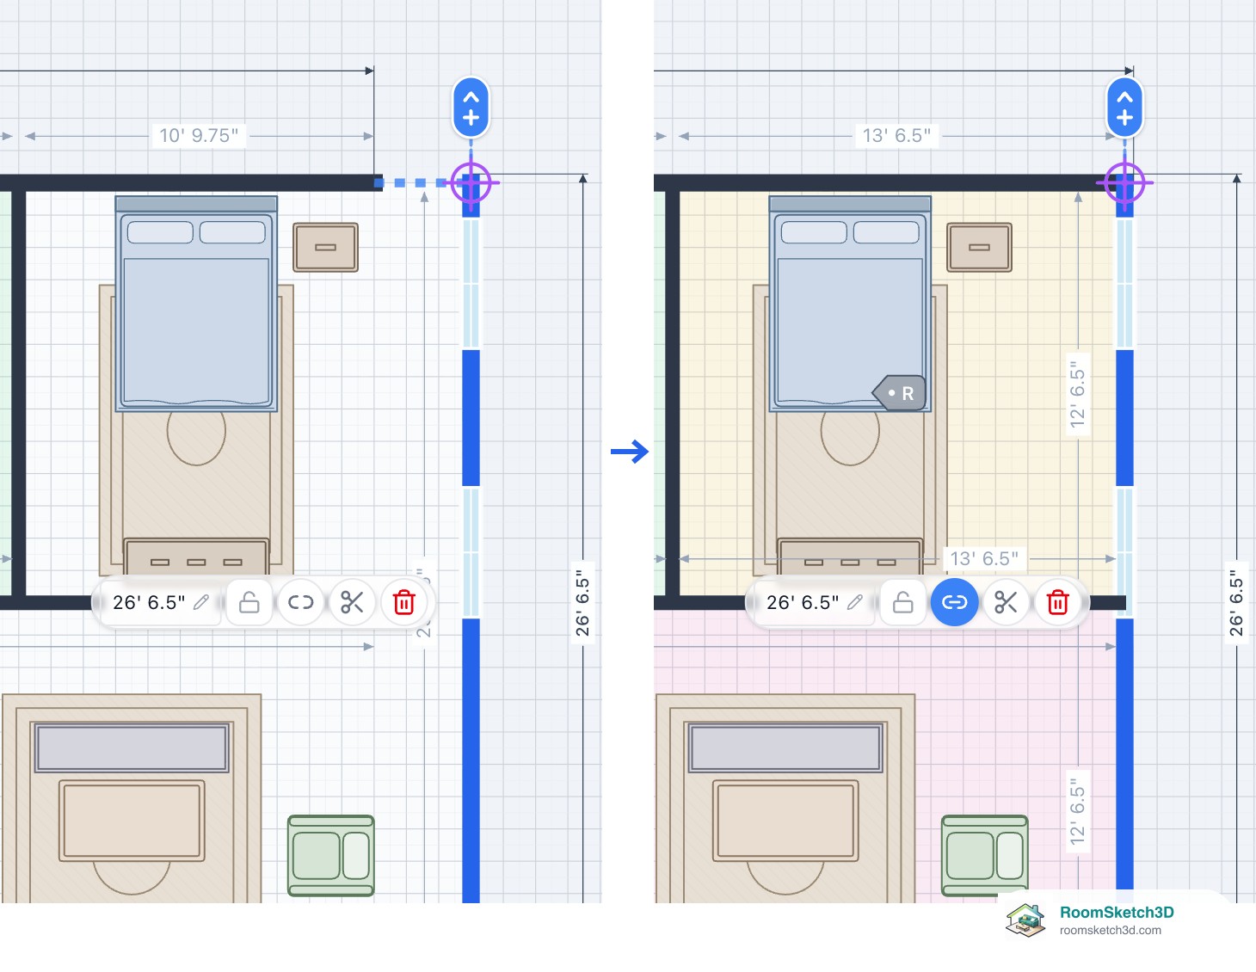Image resolution: width=1256 pixels, height=972 pixels.
Task: Click the 12' 6.5" dimension in the pink room
Action: [1078, 812]
